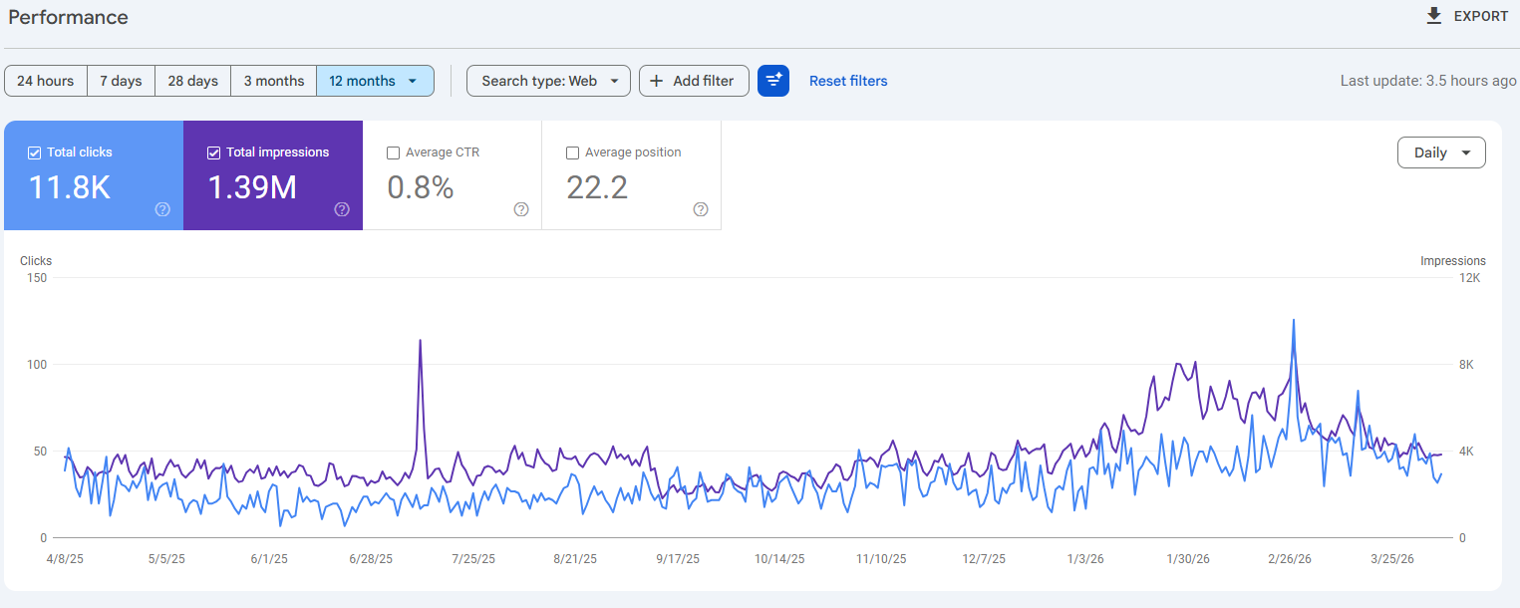Screen dimensions: 1520x608
Task: Change chart granularity via Daily dropdown
Action: [1441, 152]
